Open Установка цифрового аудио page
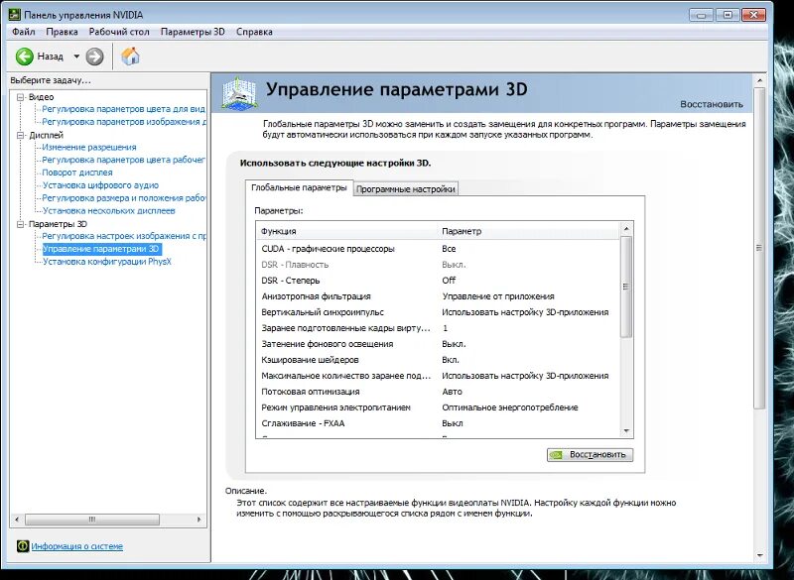This screenshot has width=794, height=580. (100, 185)
